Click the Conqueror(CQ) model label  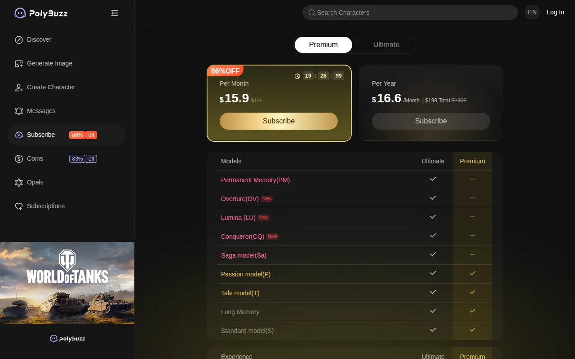pos(243,236)
